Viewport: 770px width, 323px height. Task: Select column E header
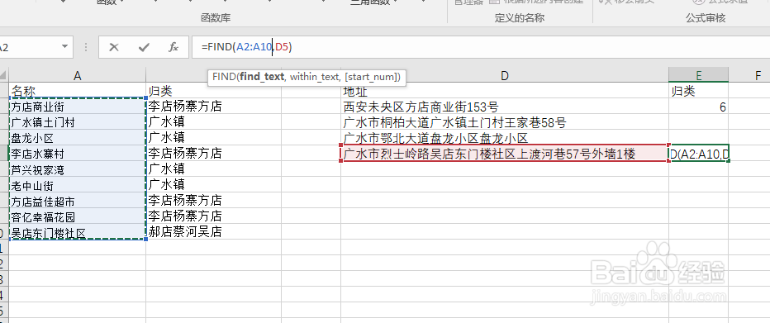coord(698,75)
